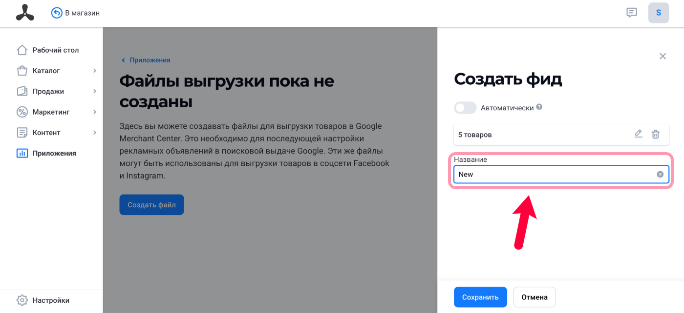Click the Настройки gear icon

[x=22, y=300]
